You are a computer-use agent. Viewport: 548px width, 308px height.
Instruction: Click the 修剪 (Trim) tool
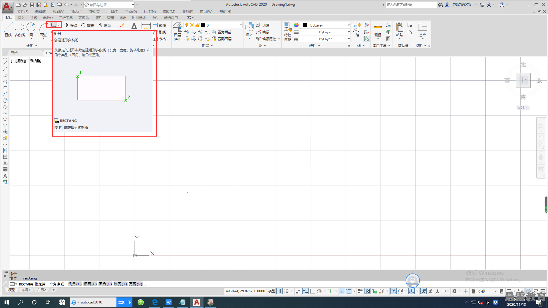click(x=104, y=25)
